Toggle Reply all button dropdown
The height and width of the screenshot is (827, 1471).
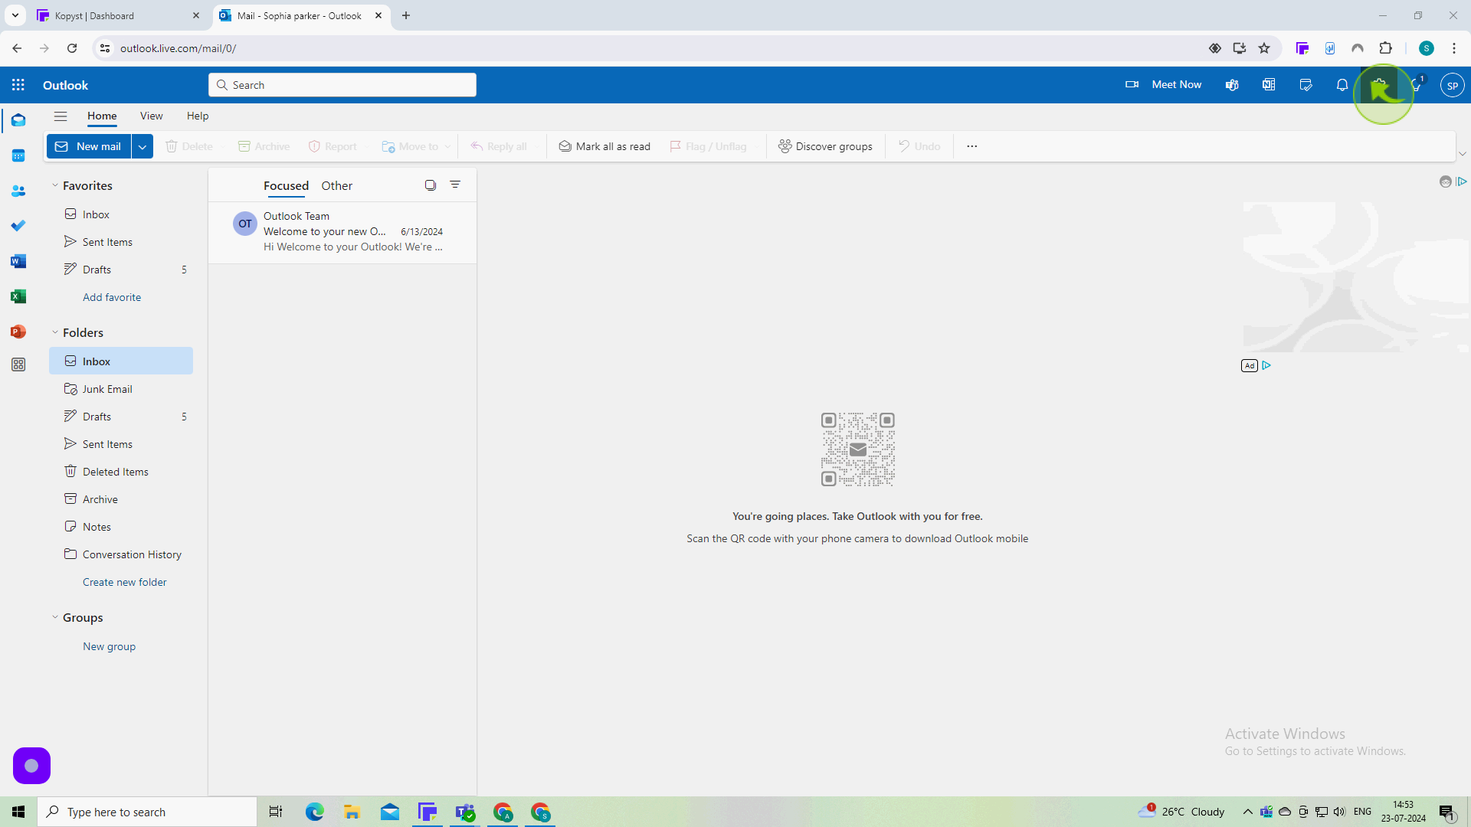pyautogui.click(x=538, y=146)
